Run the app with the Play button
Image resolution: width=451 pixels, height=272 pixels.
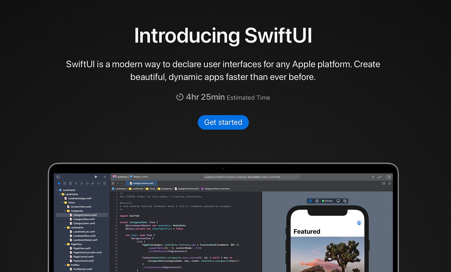point(96,177)
